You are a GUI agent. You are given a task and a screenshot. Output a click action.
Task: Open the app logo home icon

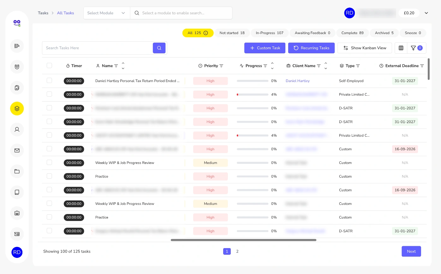click(17, 23)
